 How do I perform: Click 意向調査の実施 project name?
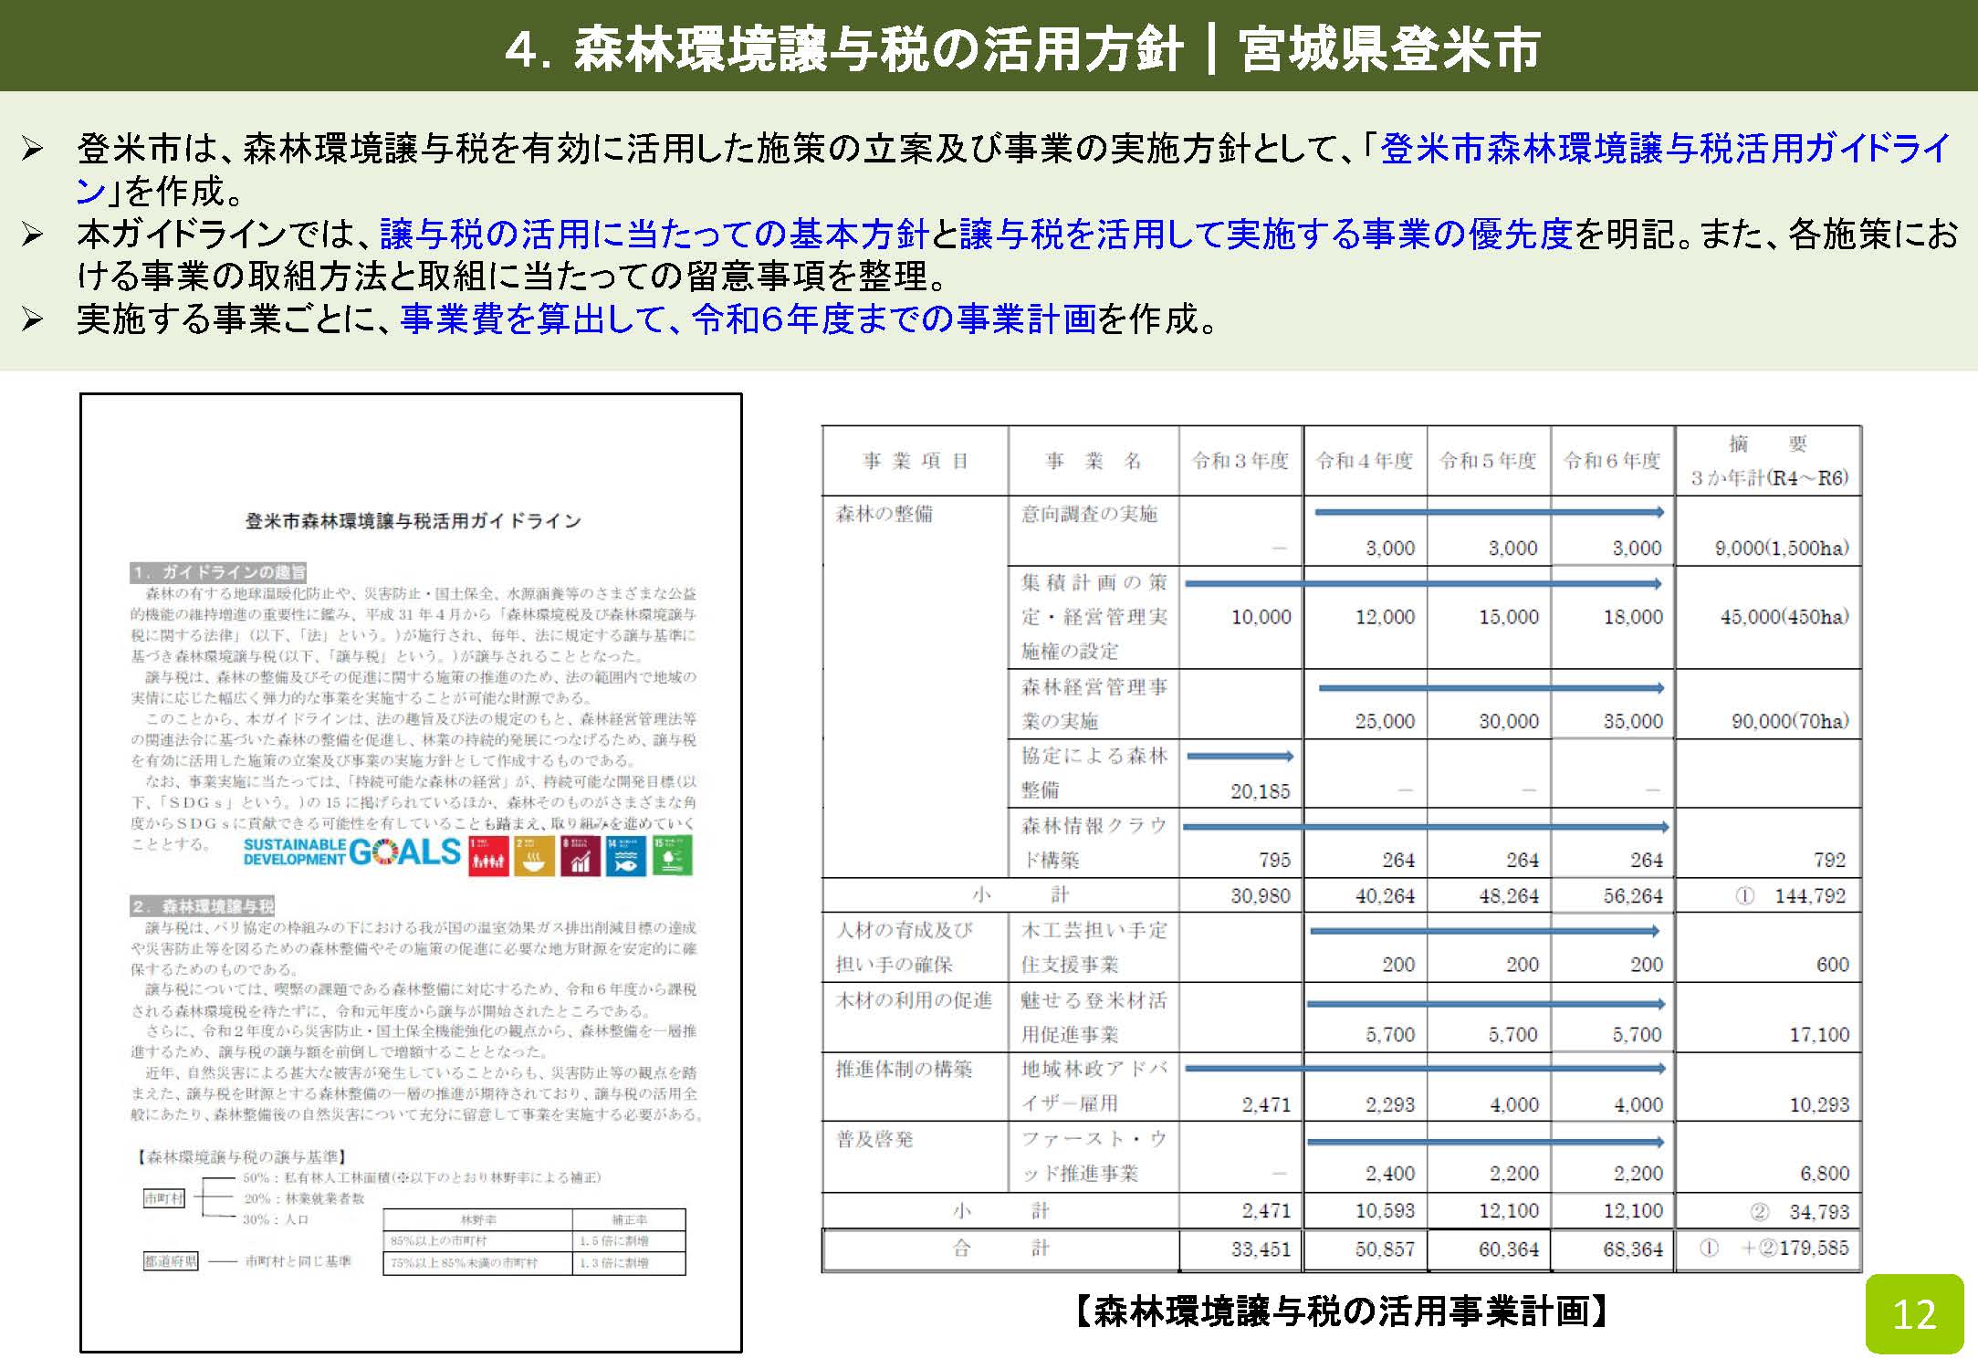(x=1089, y=514)
